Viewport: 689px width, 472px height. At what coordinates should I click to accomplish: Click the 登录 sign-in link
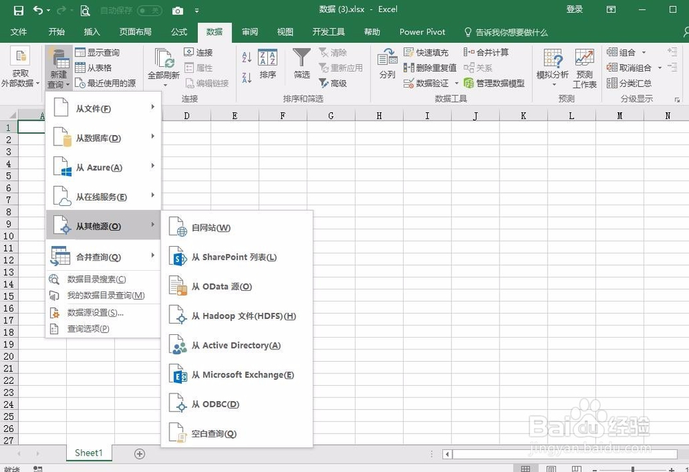[x=575, y=9]
